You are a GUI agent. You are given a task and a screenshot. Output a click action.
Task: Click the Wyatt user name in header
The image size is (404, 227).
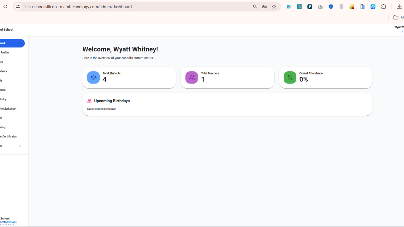(x=399, y=27)
